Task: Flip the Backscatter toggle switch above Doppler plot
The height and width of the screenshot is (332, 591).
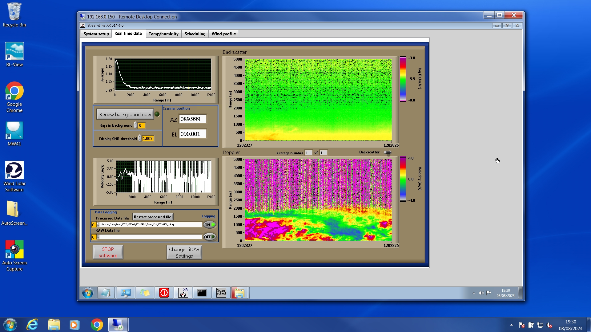Action: click(388, 152)
